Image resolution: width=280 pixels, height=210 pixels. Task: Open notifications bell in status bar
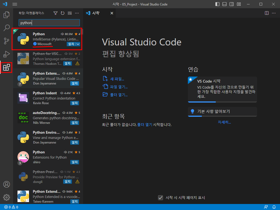point(274,207)
